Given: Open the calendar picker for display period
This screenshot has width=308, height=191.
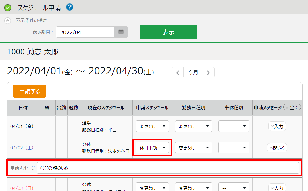Looking at the screenshot, I should pyautogui.click(x=121, y=32).
